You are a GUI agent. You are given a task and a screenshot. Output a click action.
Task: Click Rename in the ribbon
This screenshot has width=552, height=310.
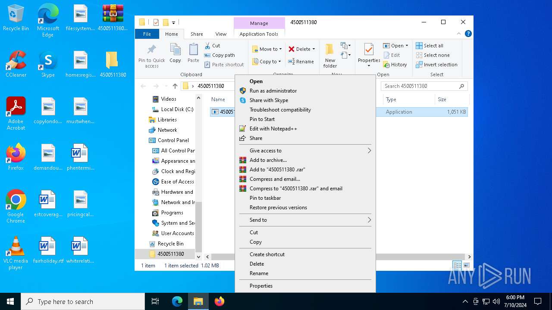(x=301, y=62)
